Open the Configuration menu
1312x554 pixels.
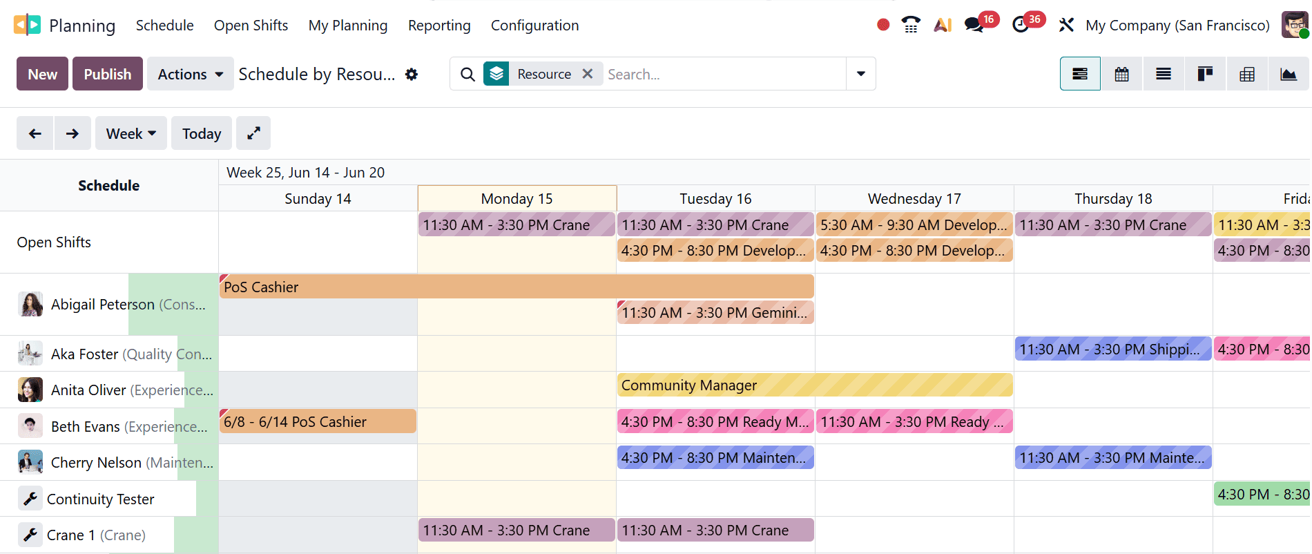click(534, 25)
